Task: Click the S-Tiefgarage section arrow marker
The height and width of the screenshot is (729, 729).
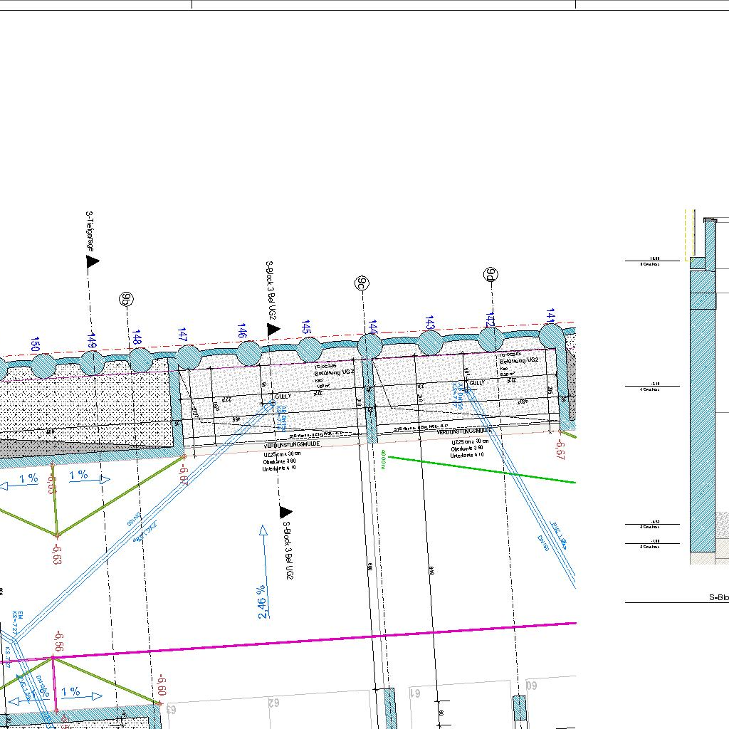Action: (x=93, y=261)
